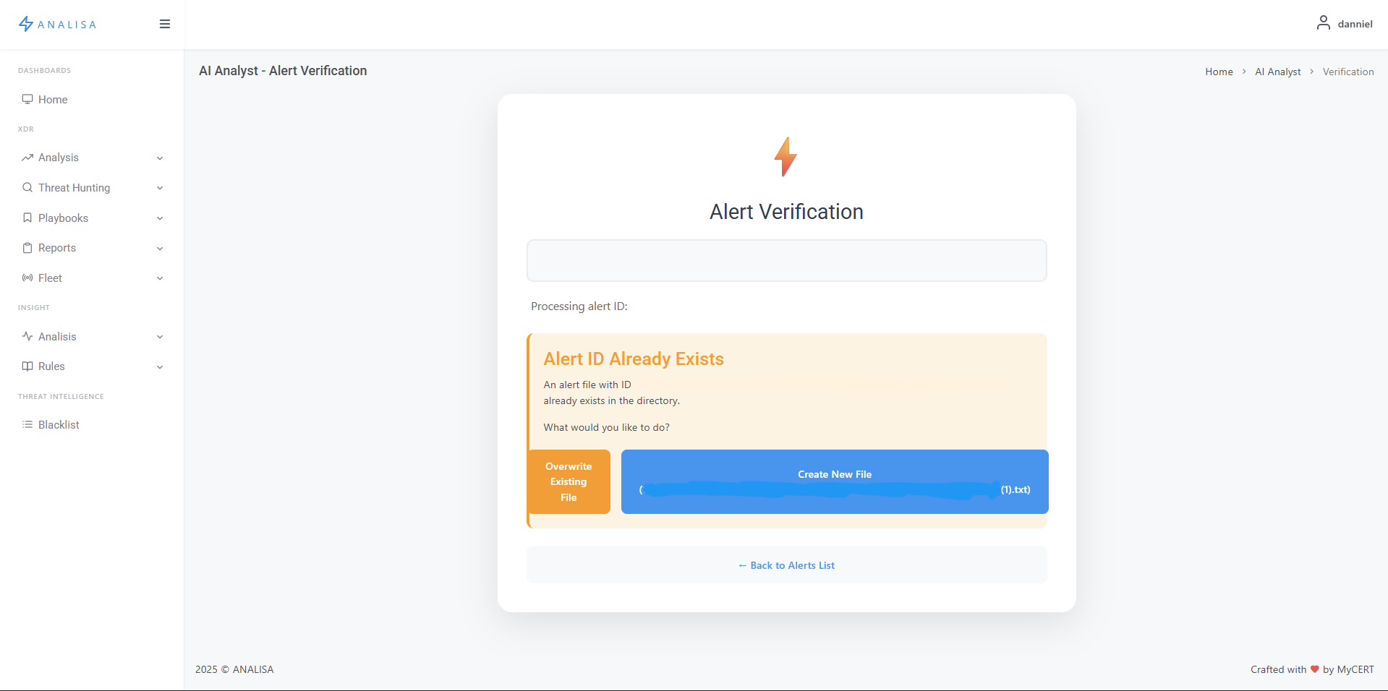The width and height of the screenshot is (1388, 691).
Task: Click the Create New File button
Action: (x=834, y=481)
